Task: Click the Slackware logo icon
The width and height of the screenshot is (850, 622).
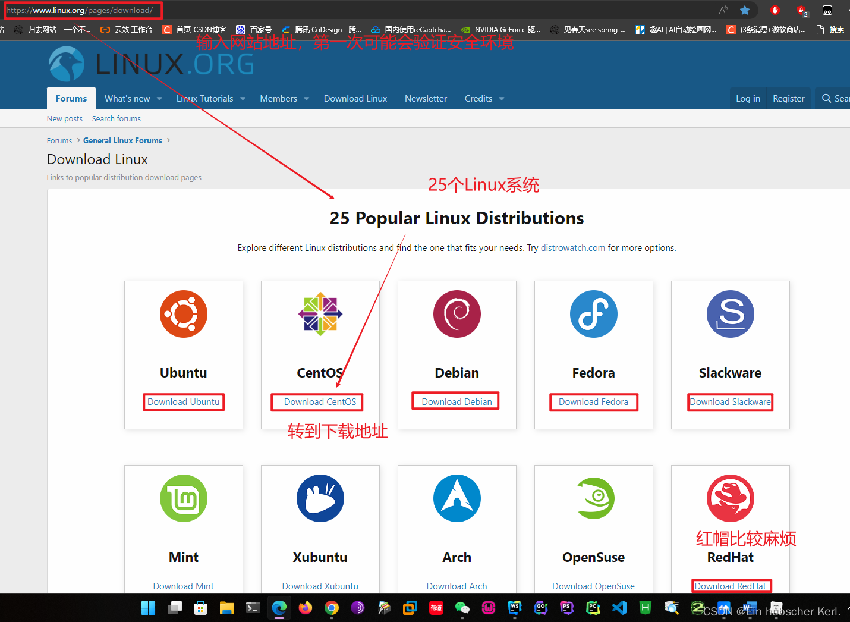Action: point(731,314)
